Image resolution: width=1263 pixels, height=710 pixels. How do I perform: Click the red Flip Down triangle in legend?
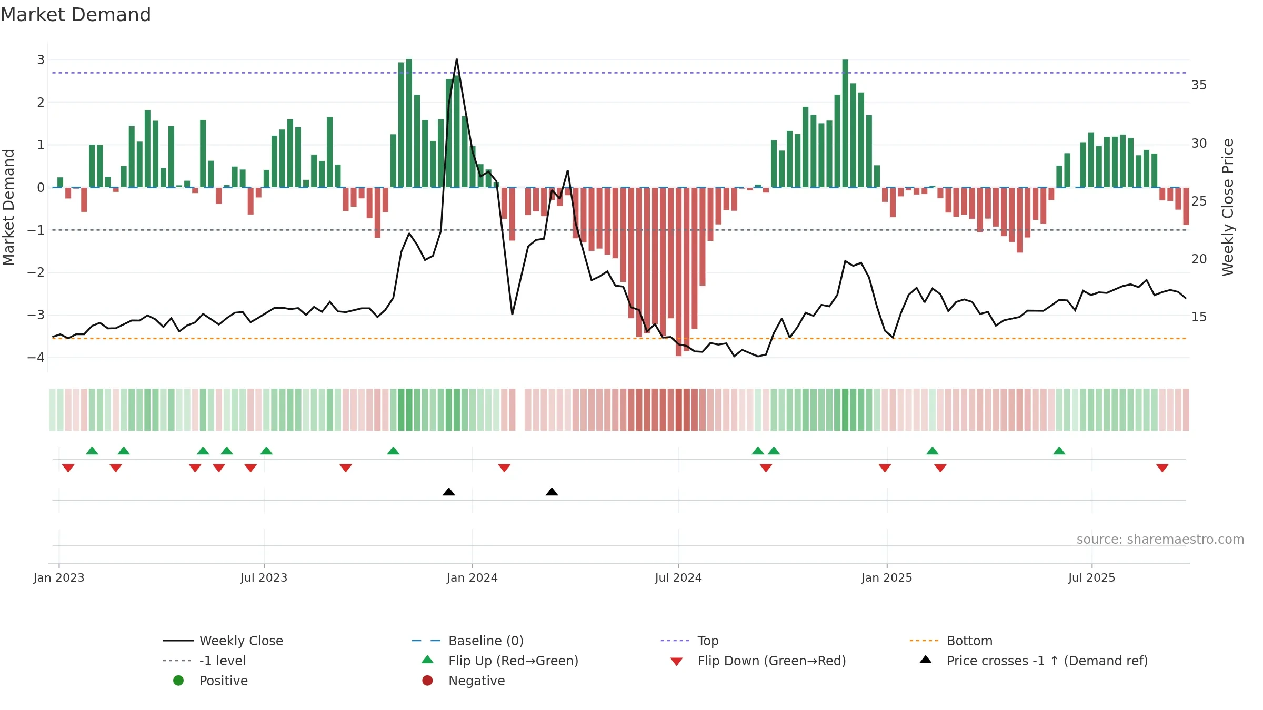[x=677, y=662]
